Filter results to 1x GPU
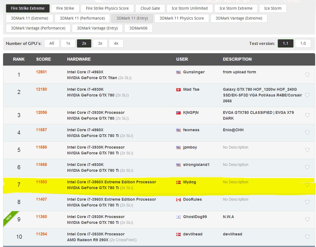This screenshot has width=316, height=247. point(68,44)
